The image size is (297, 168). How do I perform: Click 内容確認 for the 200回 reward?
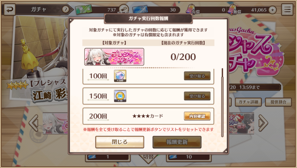197,116
